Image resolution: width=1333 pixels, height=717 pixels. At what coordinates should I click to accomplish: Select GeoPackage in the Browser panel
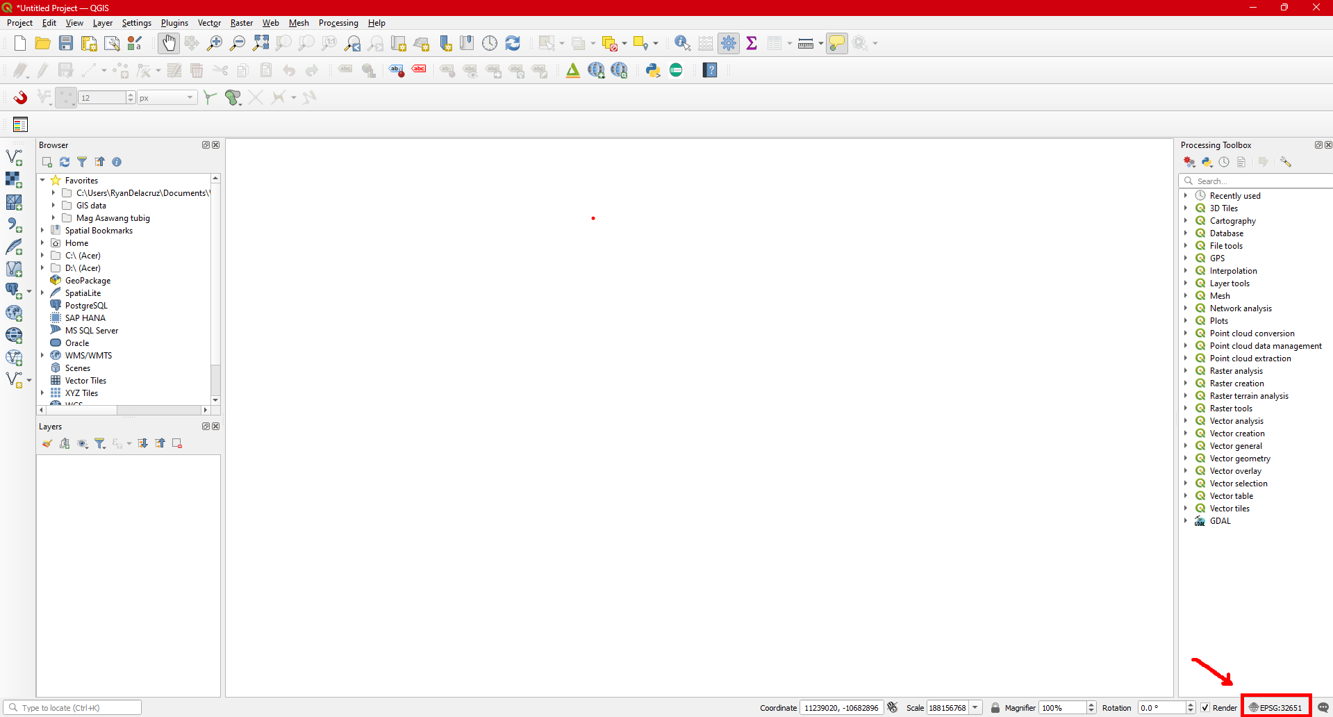[x=88, y=281]
